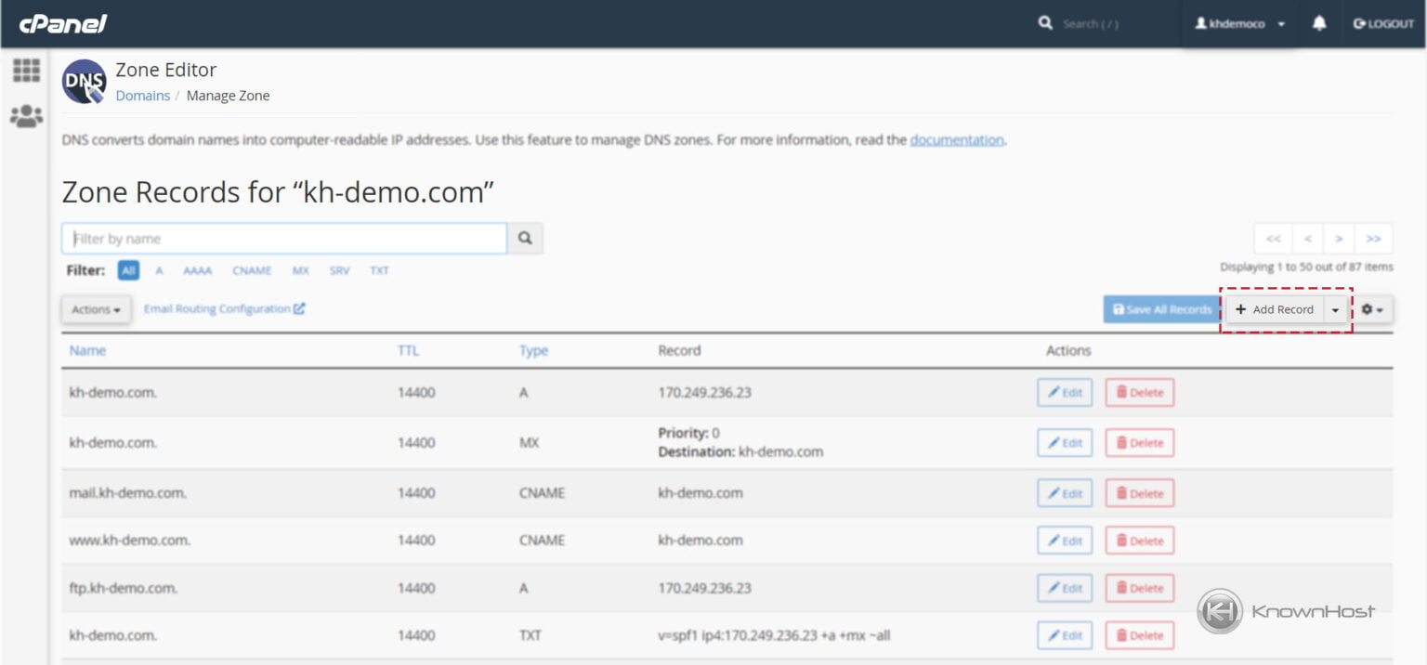Viewport: 1427px width, 665px height.
Task: Expand the Add Record dropdown arrow
Action: pos(1336,310)
